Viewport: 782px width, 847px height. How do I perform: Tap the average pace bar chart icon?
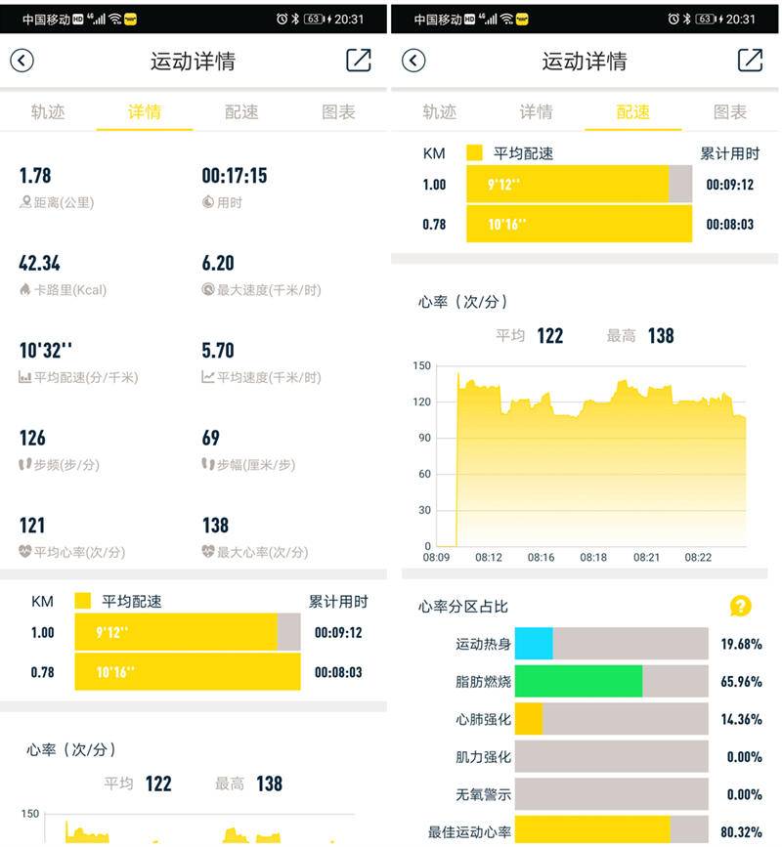[24, 377]
